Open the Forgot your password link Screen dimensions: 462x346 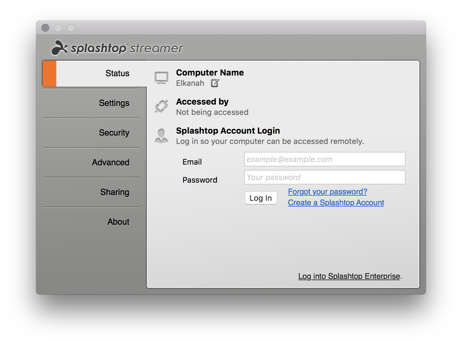click(x=327, y=192)
